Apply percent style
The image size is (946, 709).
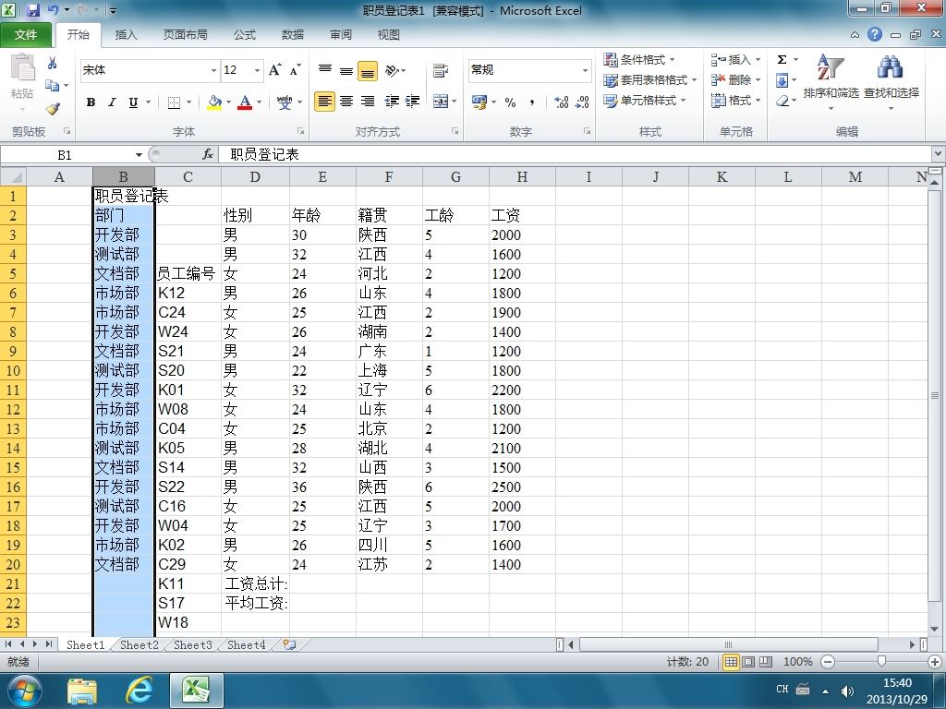point(510,102)
